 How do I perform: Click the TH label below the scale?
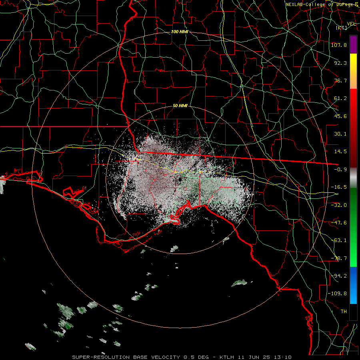click(344, 311)
